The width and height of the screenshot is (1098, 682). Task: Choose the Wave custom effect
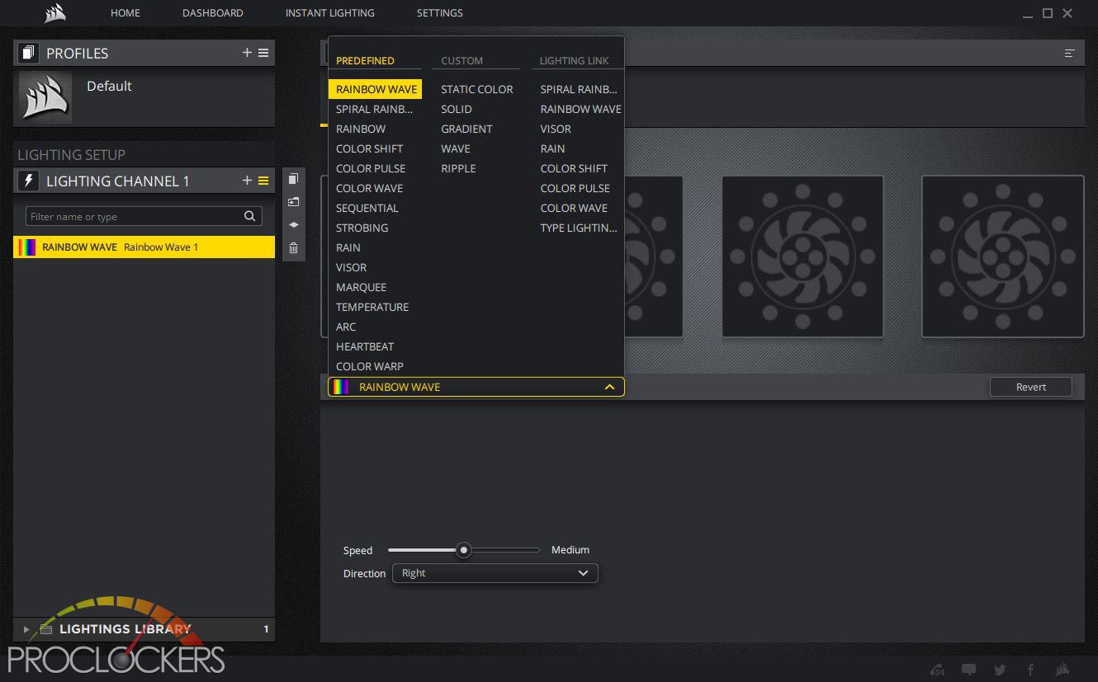[456, 148]
